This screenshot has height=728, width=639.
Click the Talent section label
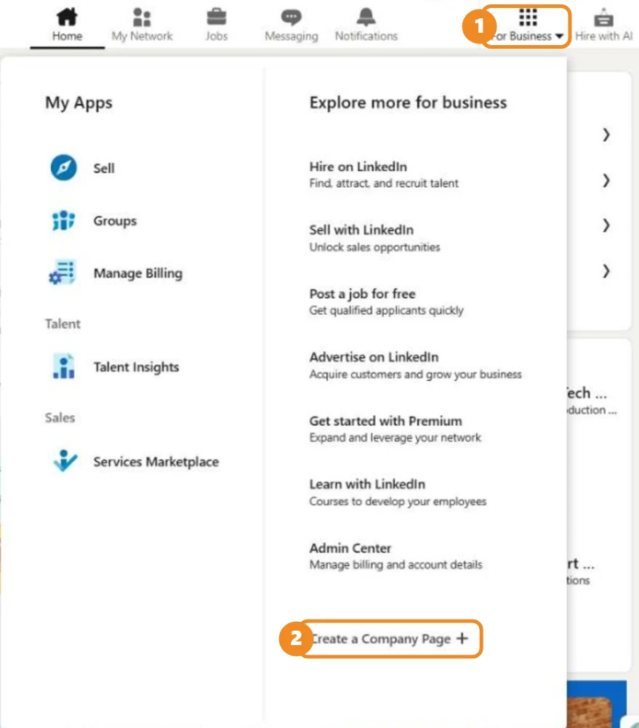(x=63, y=324)
